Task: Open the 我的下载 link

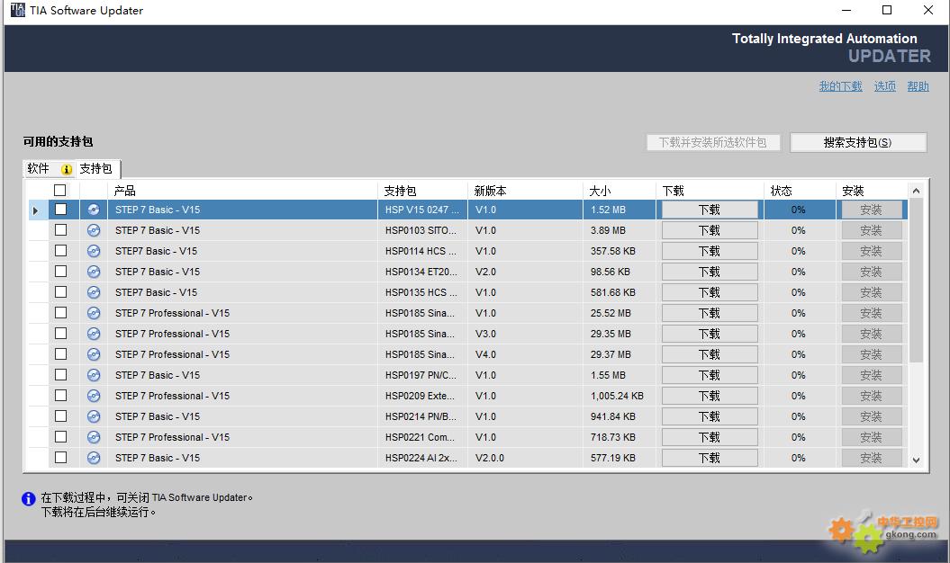Action: pyautogui.click(x=840, y=86)
